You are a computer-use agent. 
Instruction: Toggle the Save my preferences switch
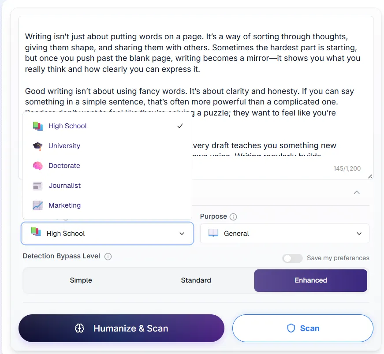click(x=292, y=258)
